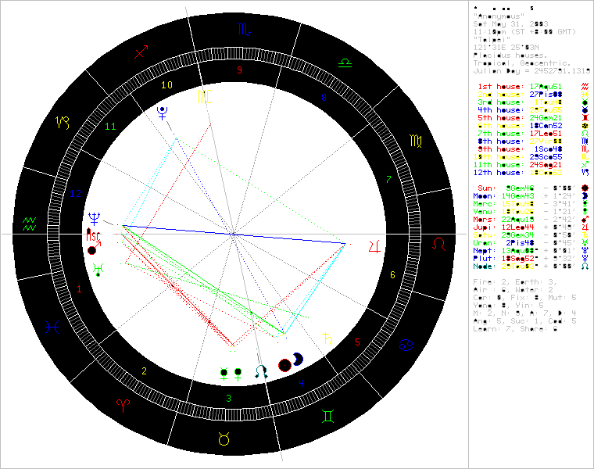Screen dimensions: 594x469
Task: Click house number 10 on the wheel
Action: coord(166,85)
